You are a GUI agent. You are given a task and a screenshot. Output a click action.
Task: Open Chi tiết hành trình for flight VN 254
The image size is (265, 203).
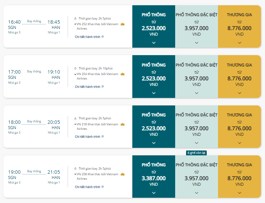88,87
